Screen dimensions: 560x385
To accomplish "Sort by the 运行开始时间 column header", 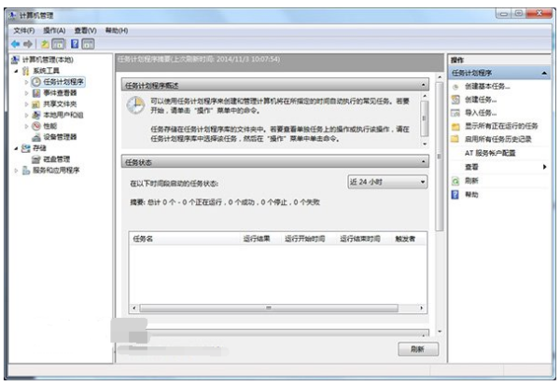I will tap(304, 239).
